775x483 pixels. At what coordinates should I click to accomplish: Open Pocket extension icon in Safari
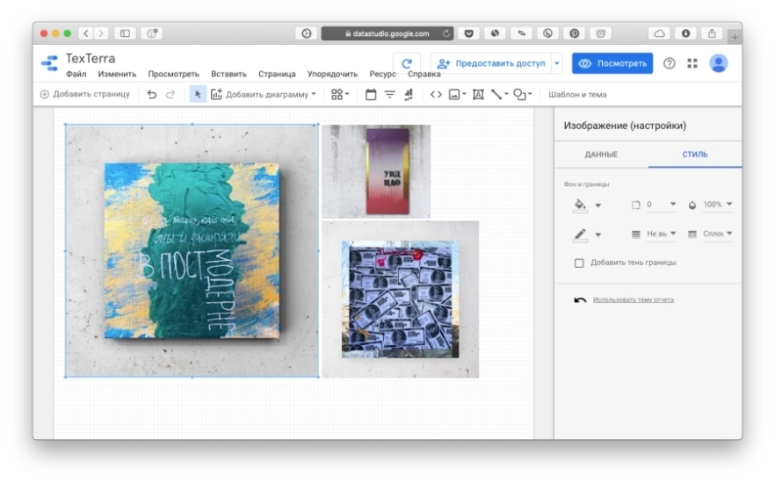pos(468,33)
